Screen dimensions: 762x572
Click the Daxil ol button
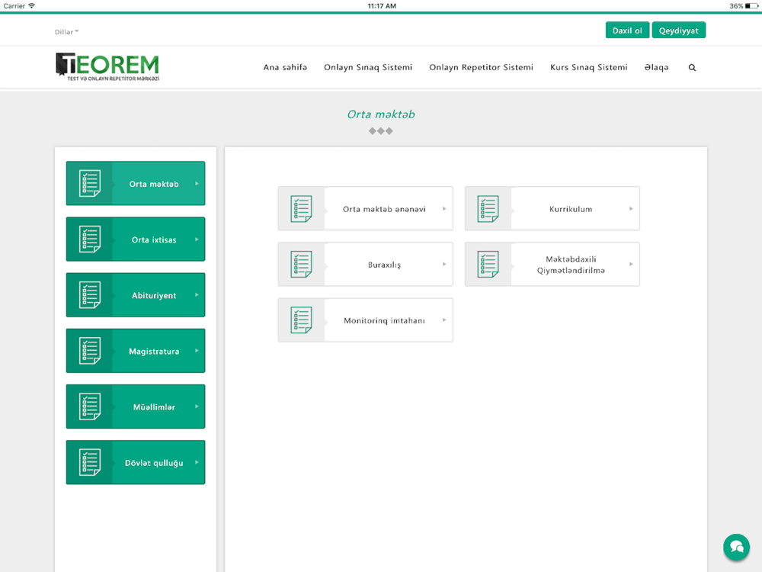[x=627, y=31]
